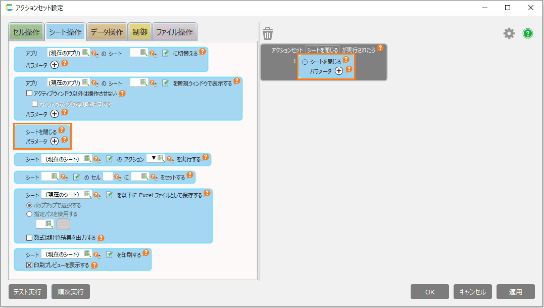
Task: Check 数式は計算結果を出力する checkbox
Action: tap(29, 238)
